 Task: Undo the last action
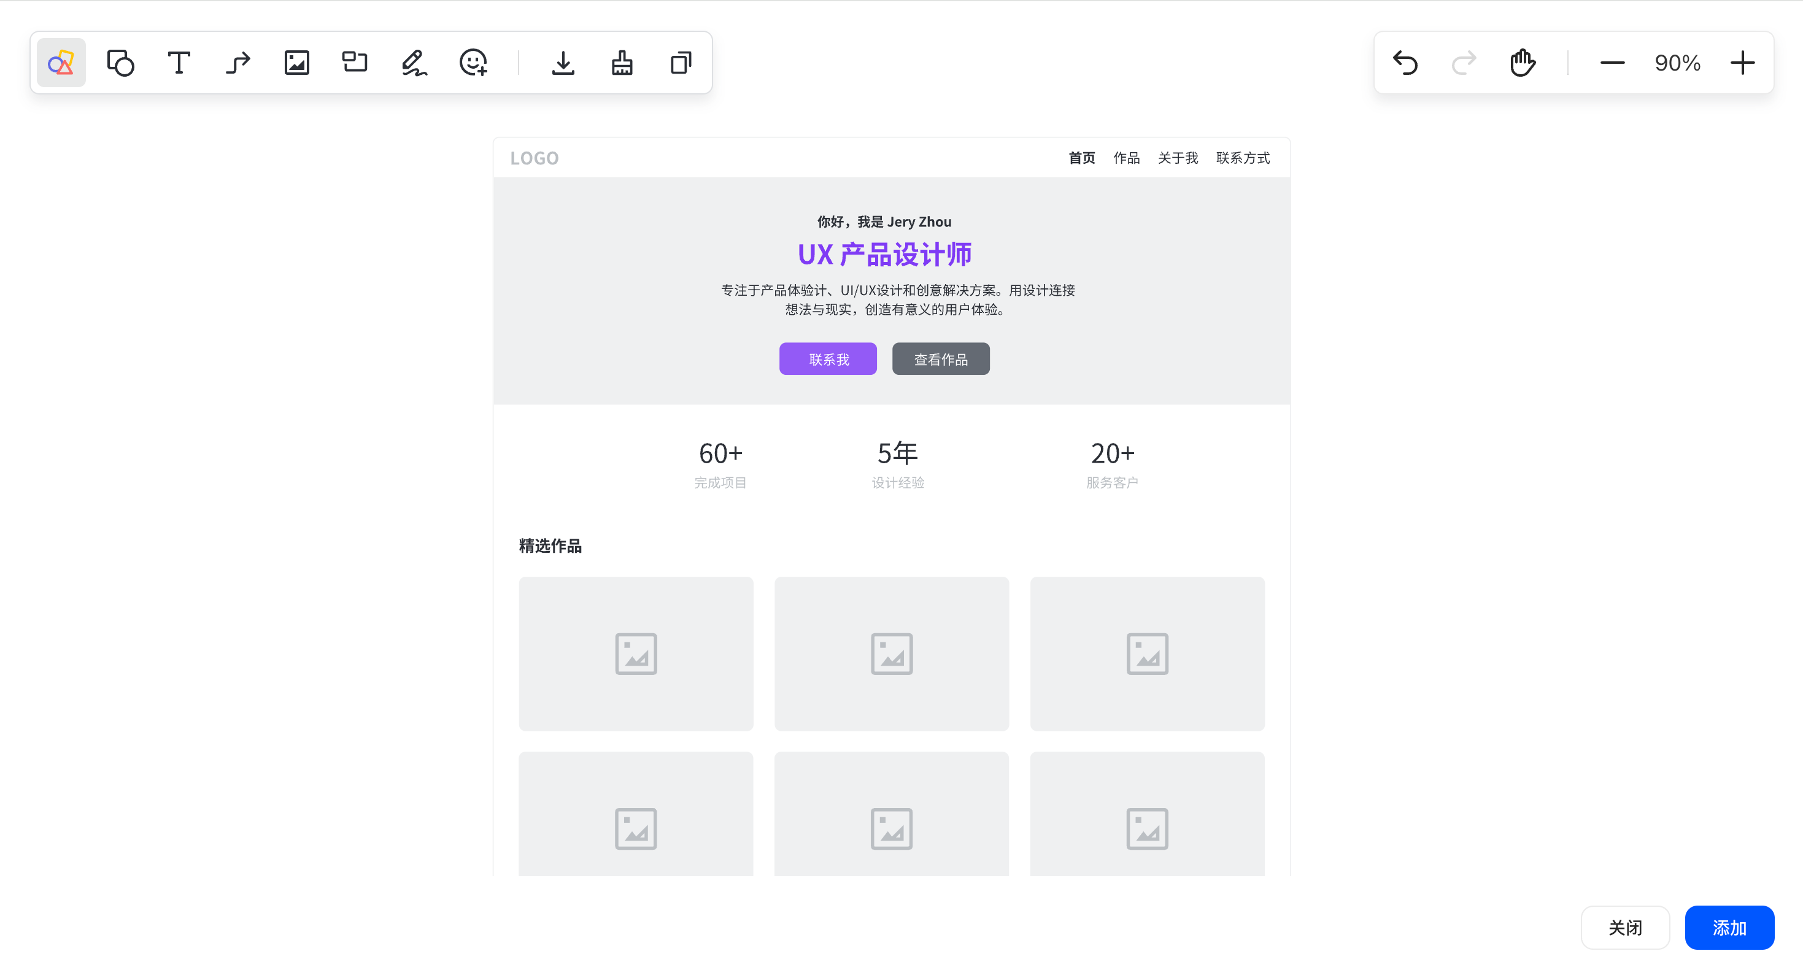click(1405, 63)
